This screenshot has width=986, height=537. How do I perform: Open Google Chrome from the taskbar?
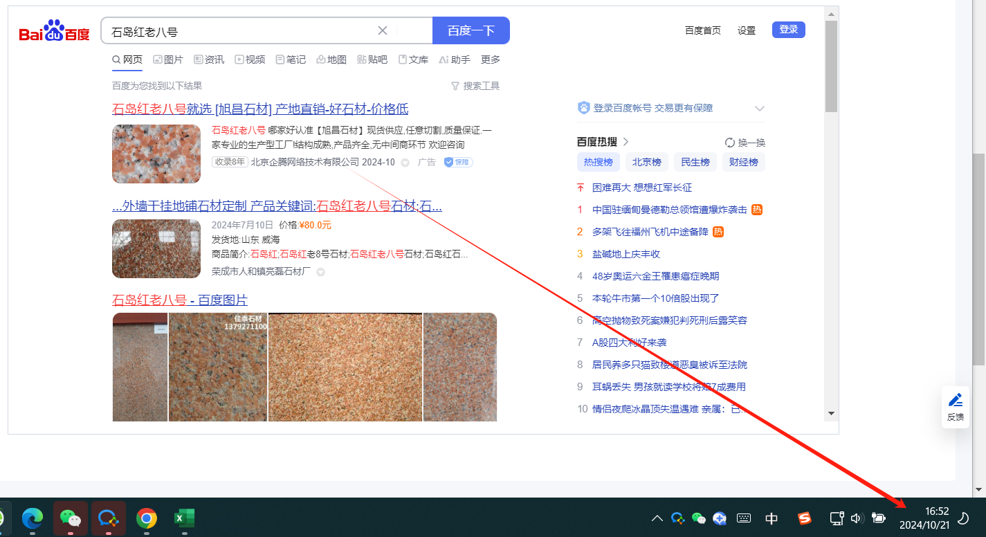click(146, 517)
